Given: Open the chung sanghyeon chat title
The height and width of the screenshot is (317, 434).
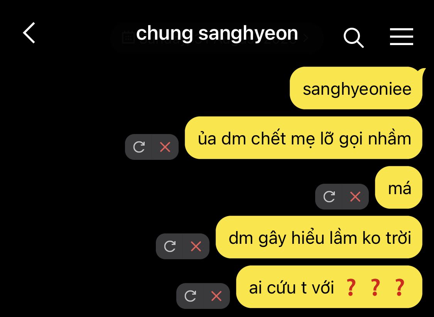Looking at the screenshot, I should pyautogui.click(x=217, y=33).
